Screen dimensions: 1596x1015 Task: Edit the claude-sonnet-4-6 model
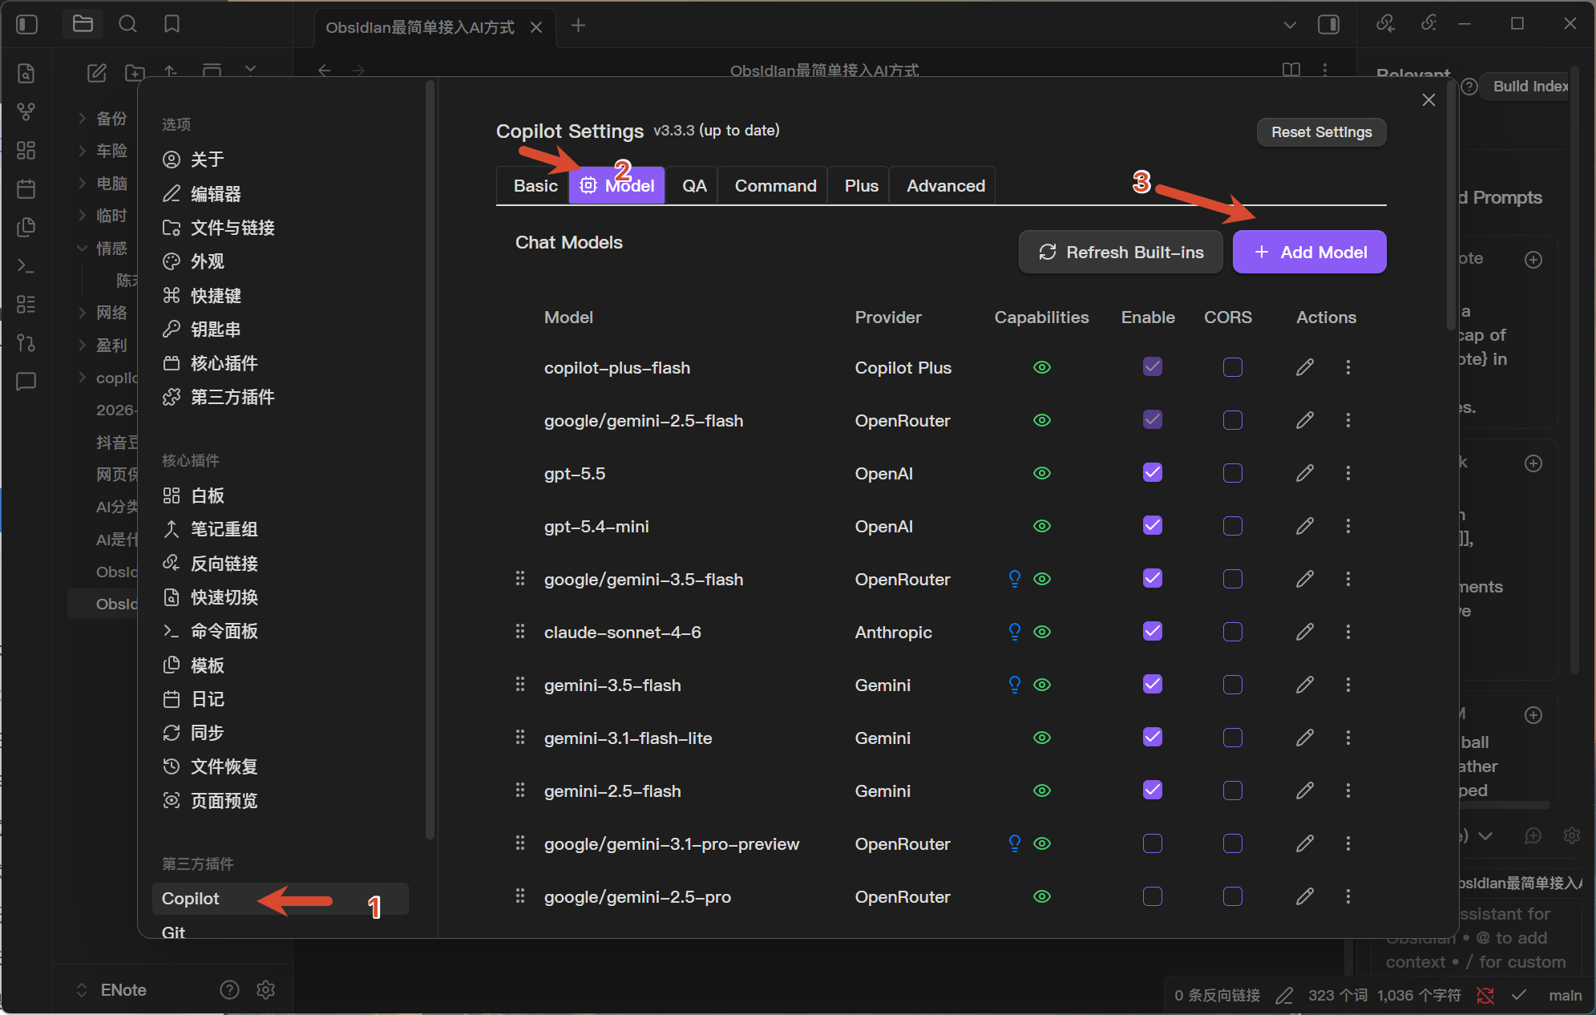tap(1305, 632)
